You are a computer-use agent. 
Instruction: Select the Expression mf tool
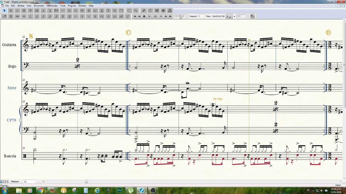coord(82,11)
